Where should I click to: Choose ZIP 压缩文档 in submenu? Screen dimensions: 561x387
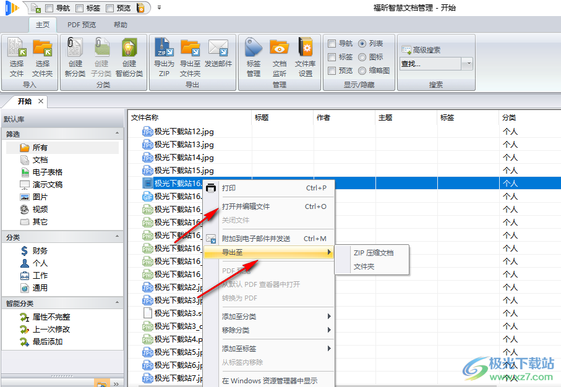click(374, 253)
